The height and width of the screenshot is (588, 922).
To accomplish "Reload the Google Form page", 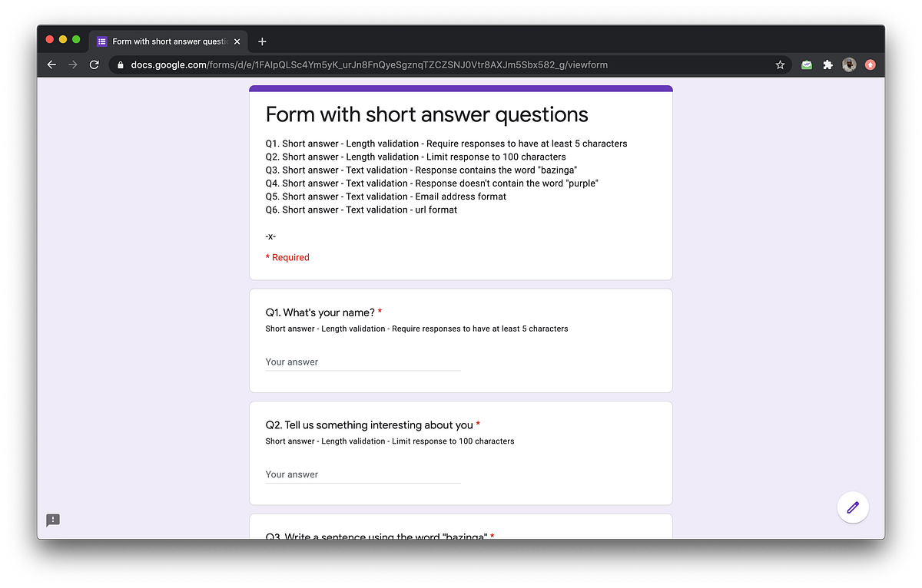I will pyautogui.click(x=95, y=64).
